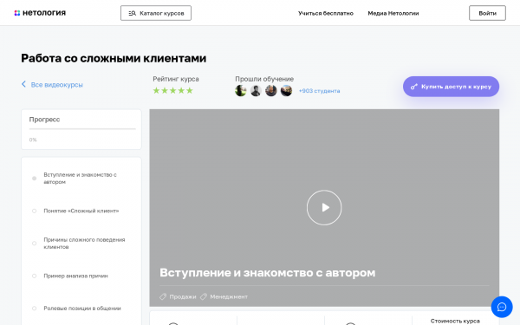The width and height of the screenshot is (520, 325).
Task: Click the radio dot beside Причины сложного поведения
Action: click(34, 244)
